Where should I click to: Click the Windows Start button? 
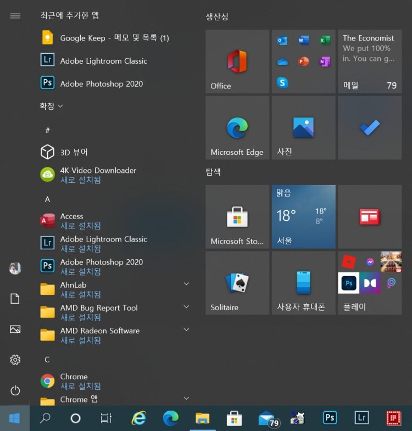[15, 418]
